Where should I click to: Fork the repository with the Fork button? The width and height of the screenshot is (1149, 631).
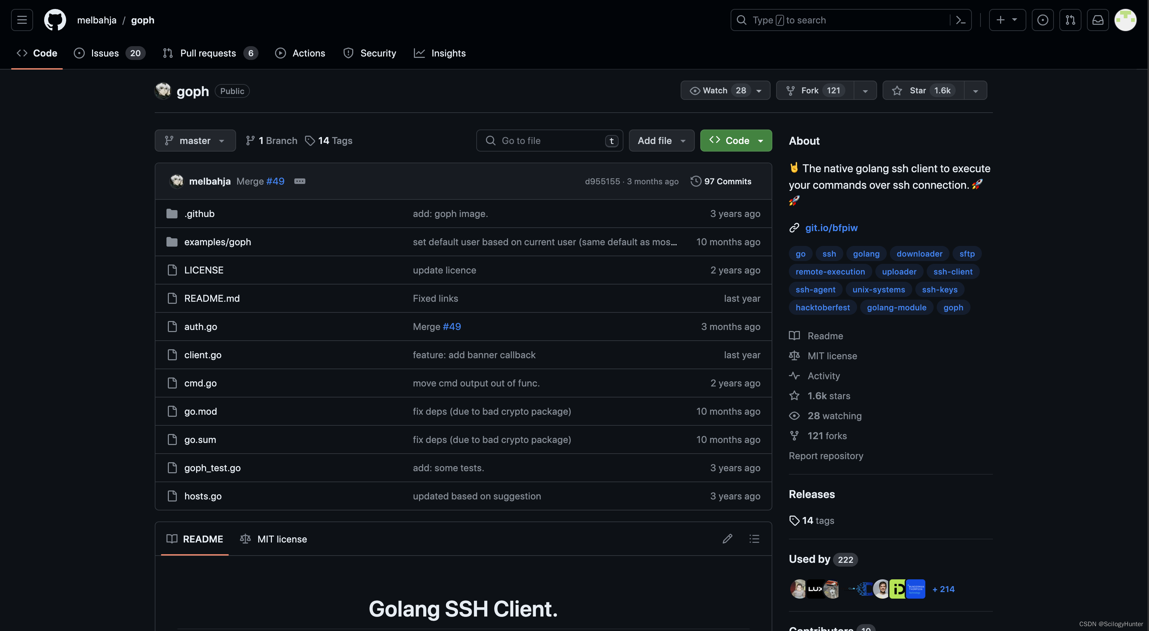815,91
